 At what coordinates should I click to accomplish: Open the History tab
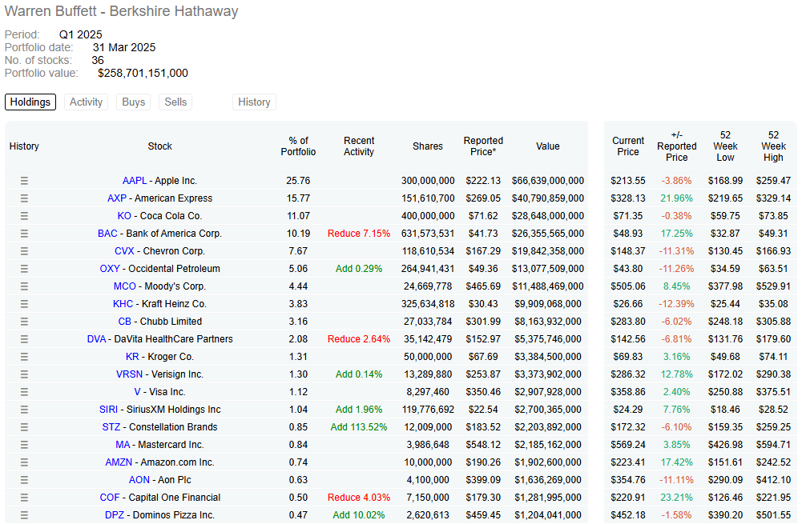tap(254, 102)
